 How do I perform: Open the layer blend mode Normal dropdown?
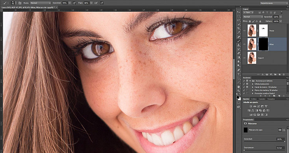click(x=253, y=17)
